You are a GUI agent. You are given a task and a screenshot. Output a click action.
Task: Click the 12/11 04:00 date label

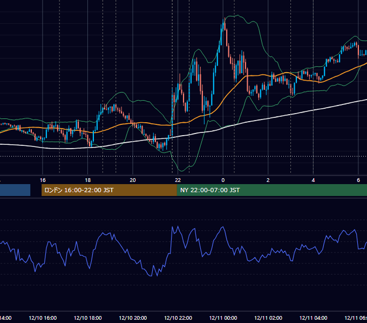[x=313, y=318]
